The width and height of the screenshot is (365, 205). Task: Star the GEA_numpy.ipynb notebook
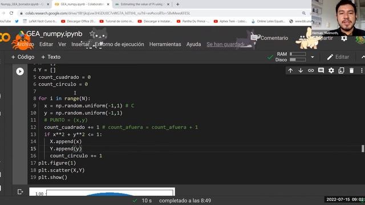[92, 34]
